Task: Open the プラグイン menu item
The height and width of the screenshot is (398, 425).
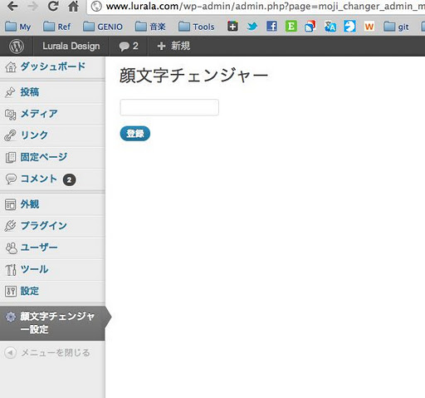Action: (52, 226)
